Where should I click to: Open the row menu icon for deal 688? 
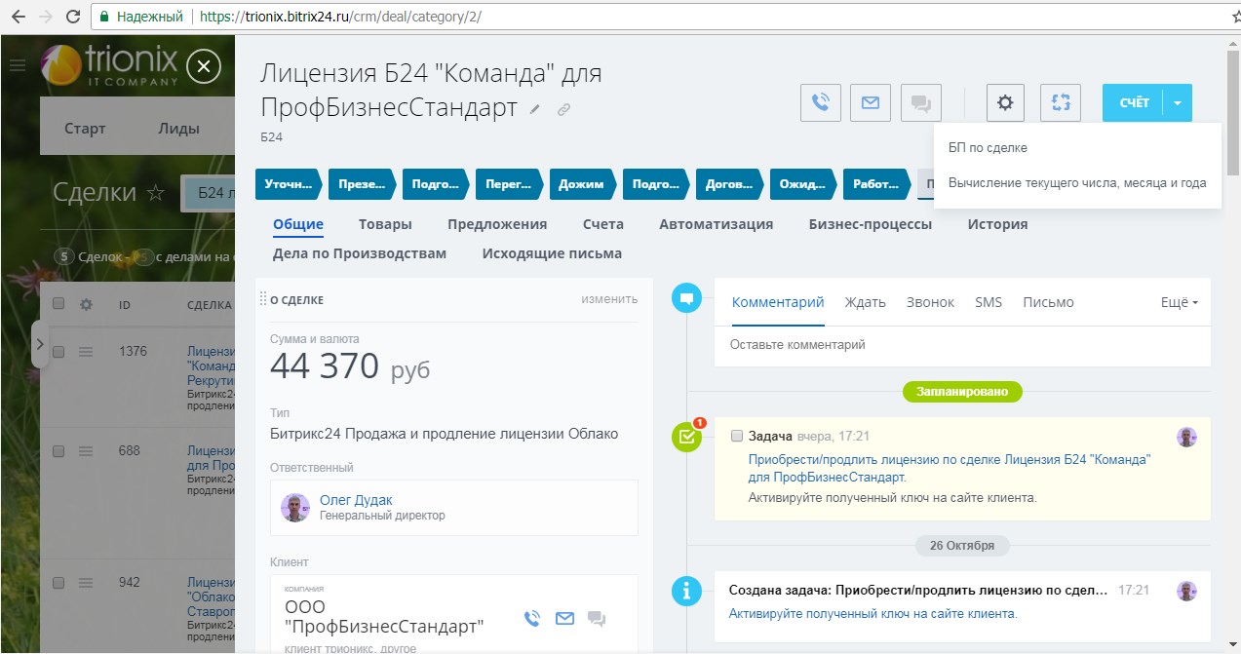[86, 451]
